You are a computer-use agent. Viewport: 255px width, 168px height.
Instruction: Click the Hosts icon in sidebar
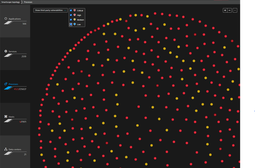(6, 117)
